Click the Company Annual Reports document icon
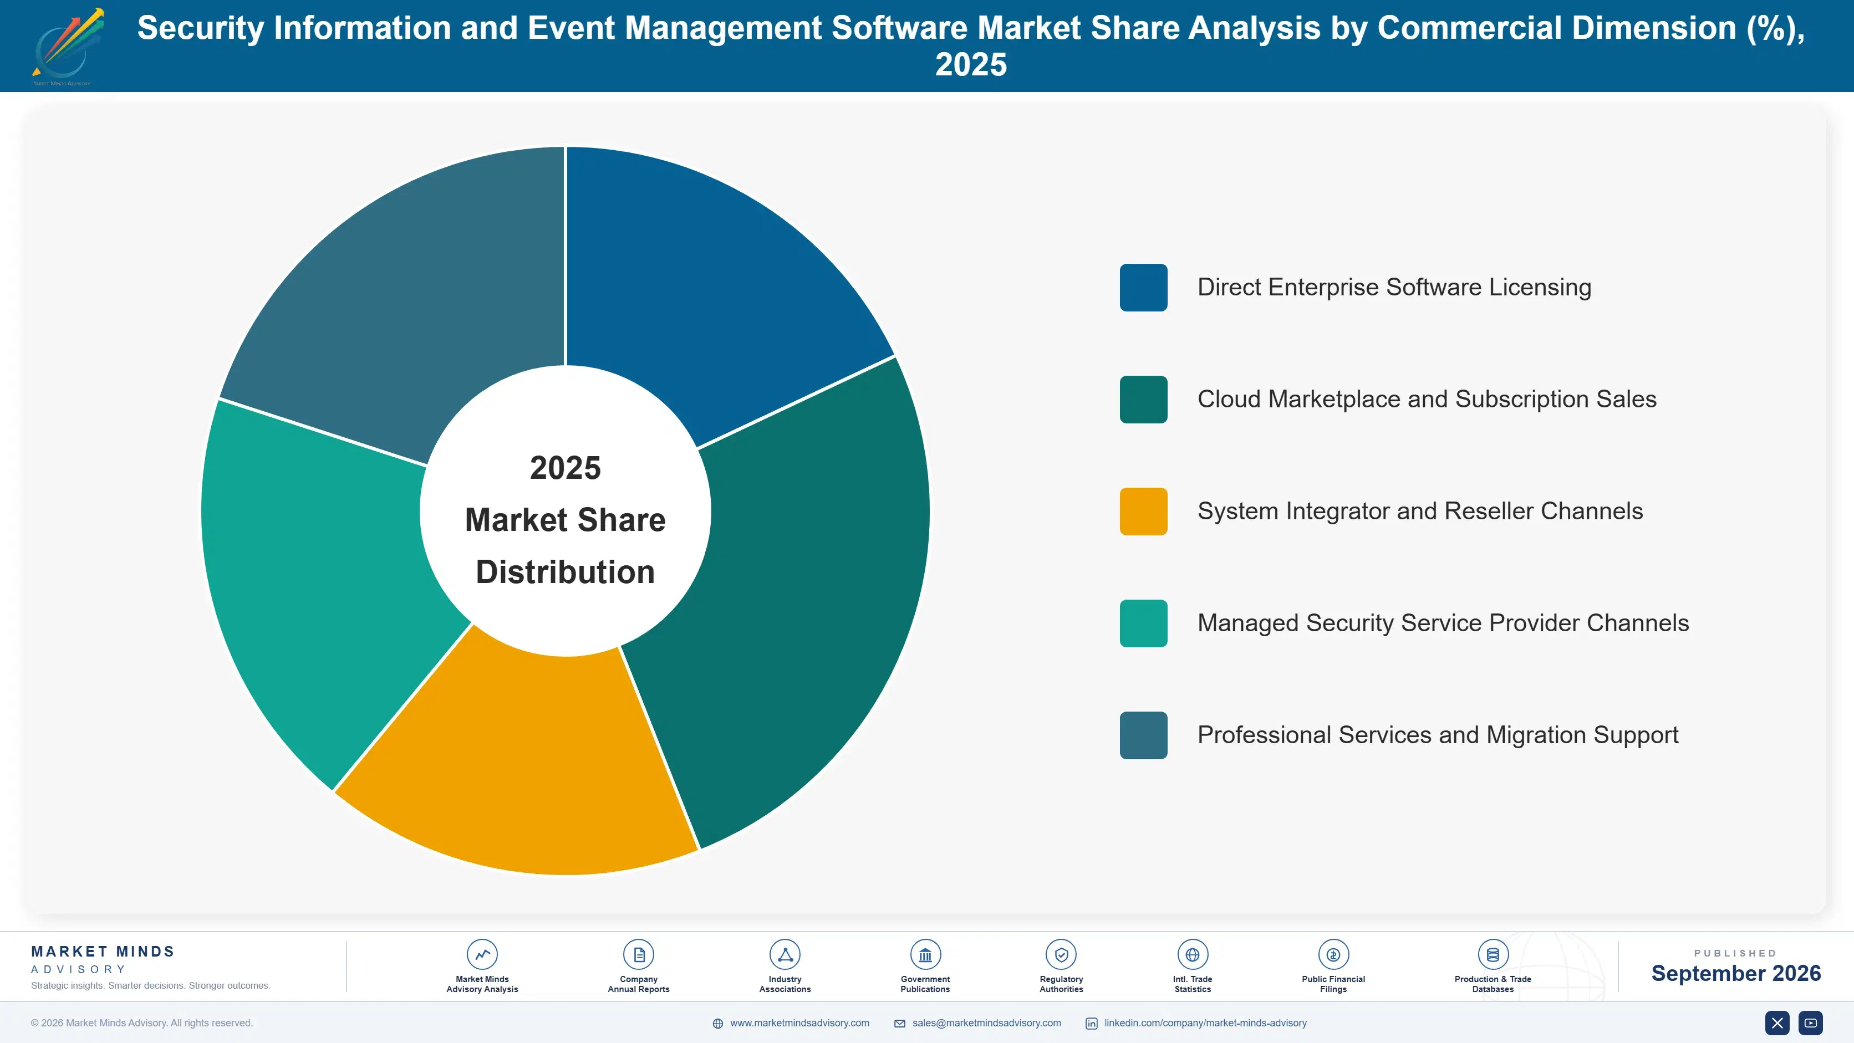The width and height of the screenshot is (1854, 1043). (638, 954)
